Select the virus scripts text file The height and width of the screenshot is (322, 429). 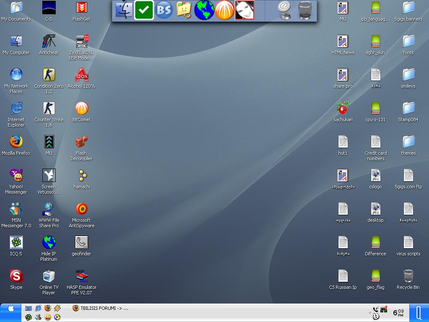click(408, 246)
